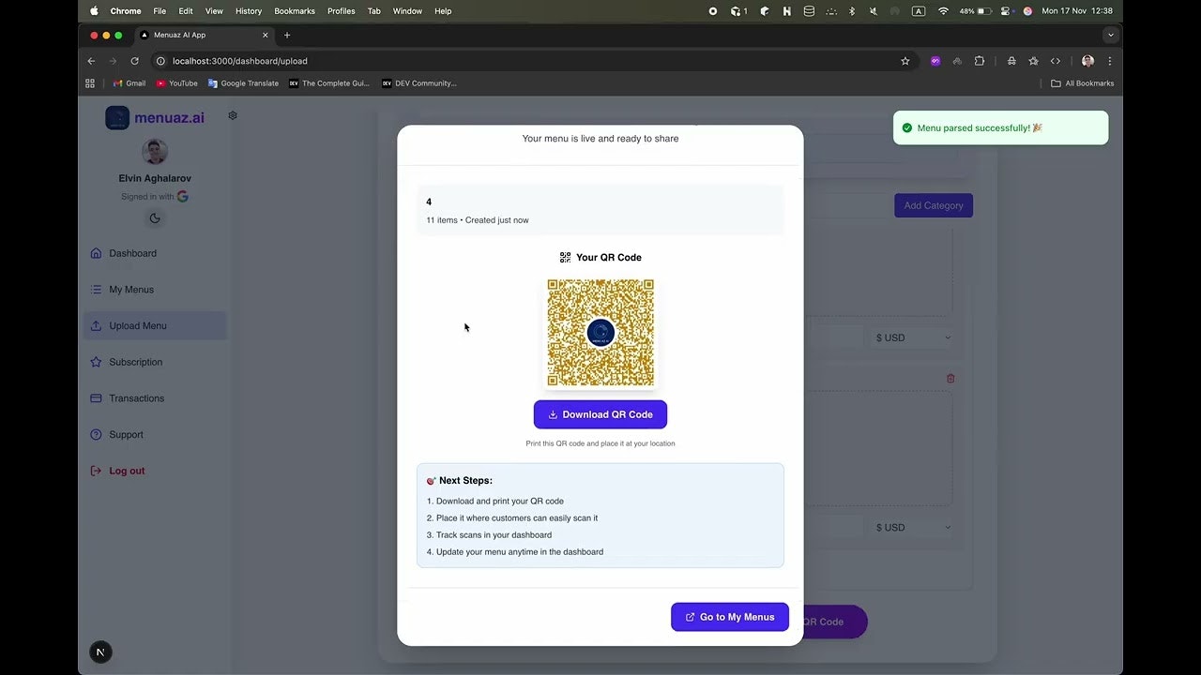
Task: Click the Next.js dev tools badge
Action: point(100,652)
